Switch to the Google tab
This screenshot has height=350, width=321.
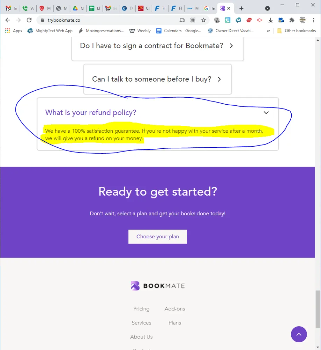coord(209,8)
